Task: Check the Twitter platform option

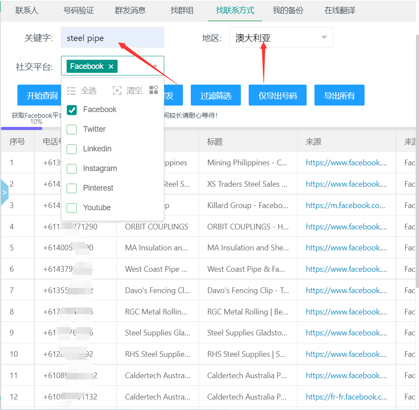Action: [72, 130]
